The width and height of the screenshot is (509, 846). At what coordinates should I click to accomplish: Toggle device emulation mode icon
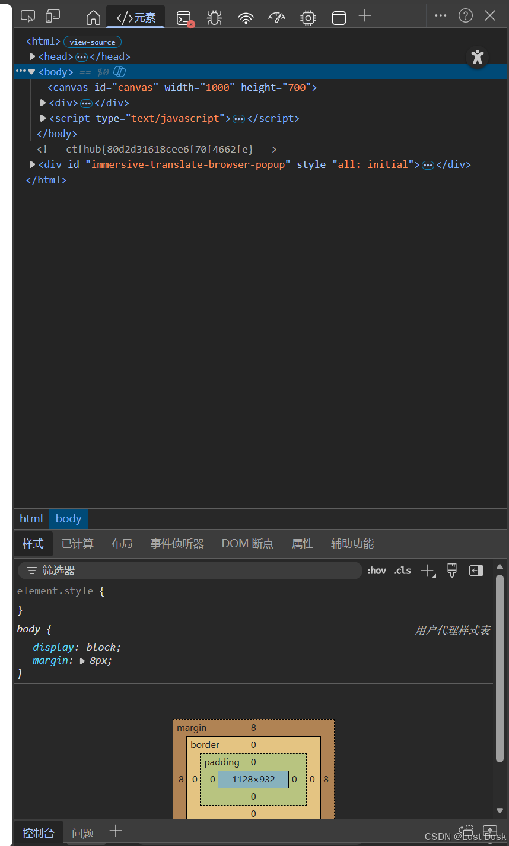(53, 16)
